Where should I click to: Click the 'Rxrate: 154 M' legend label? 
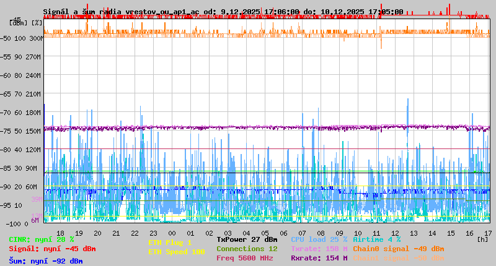(319, 258)
